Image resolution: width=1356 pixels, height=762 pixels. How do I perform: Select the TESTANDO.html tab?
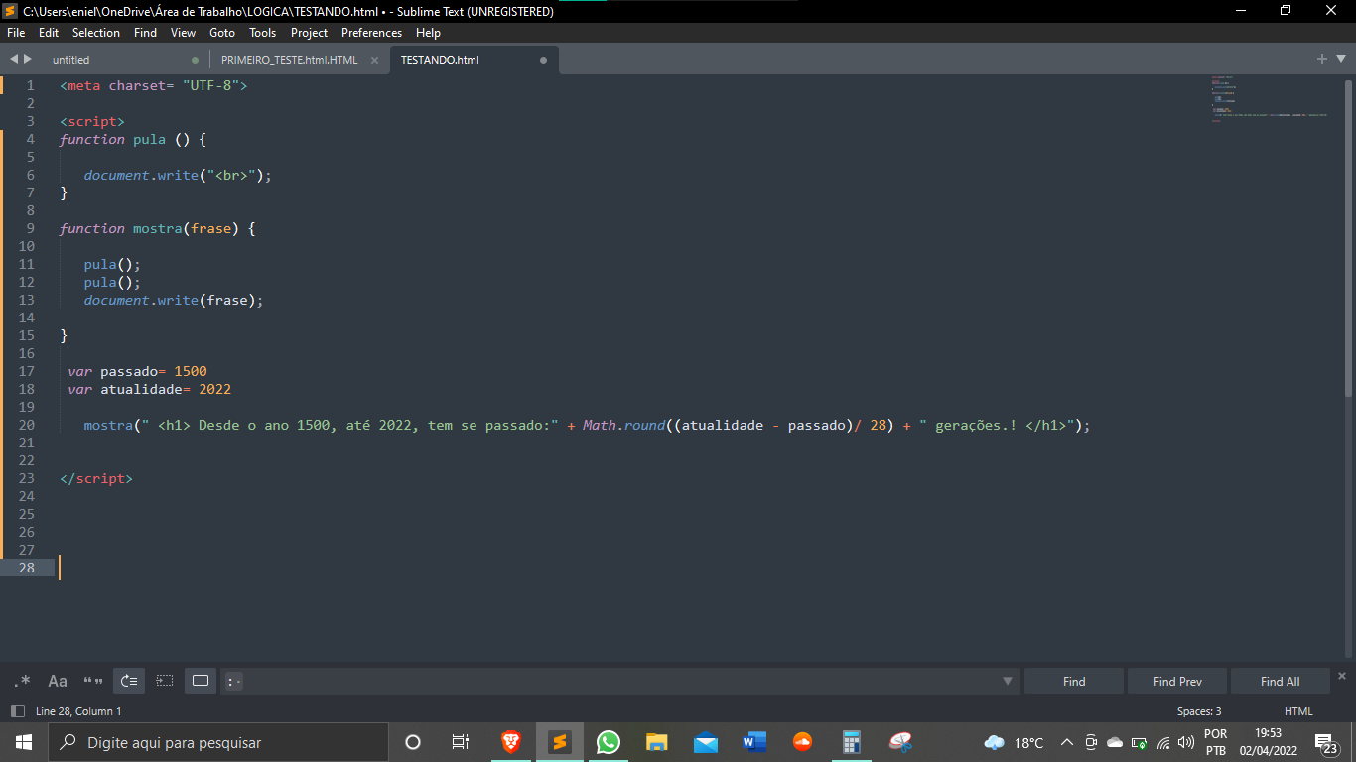coord(440,60)
